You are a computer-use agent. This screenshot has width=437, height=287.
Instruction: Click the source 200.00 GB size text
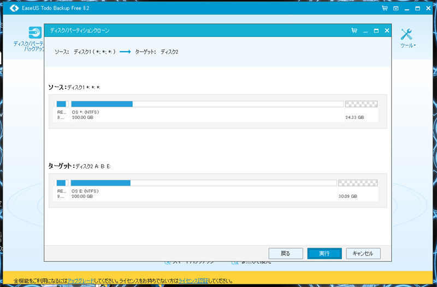coord(82,118)
